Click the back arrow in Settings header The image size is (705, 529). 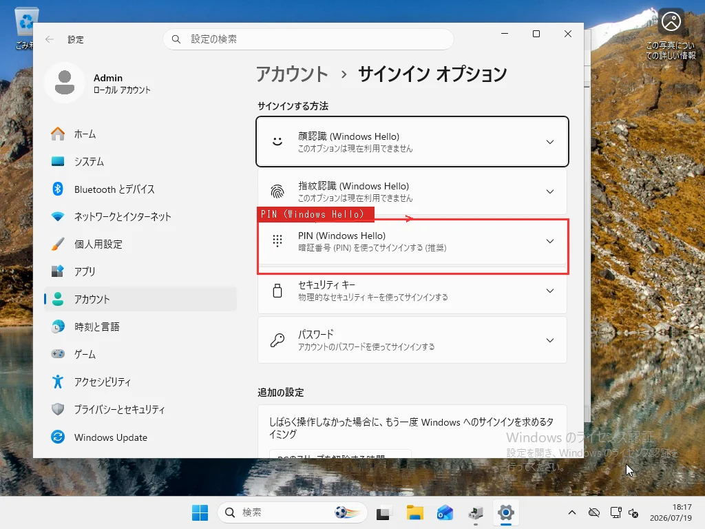tap(50, 39)
